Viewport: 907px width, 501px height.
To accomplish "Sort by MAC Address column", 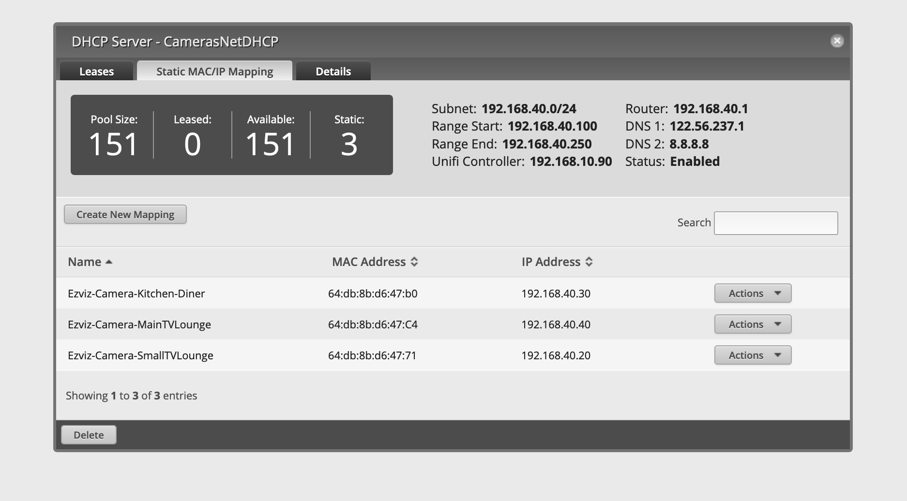I will click(x=375, y=262).
